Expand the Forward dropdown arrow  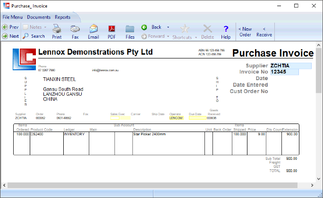(168, 36)
